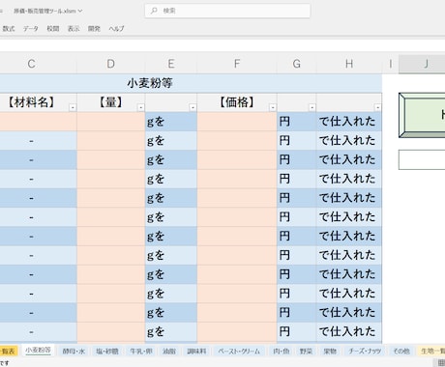This screenshot has height=367, width=445.
Task: Click the search magnifier icon
Action: pos(154,11)
